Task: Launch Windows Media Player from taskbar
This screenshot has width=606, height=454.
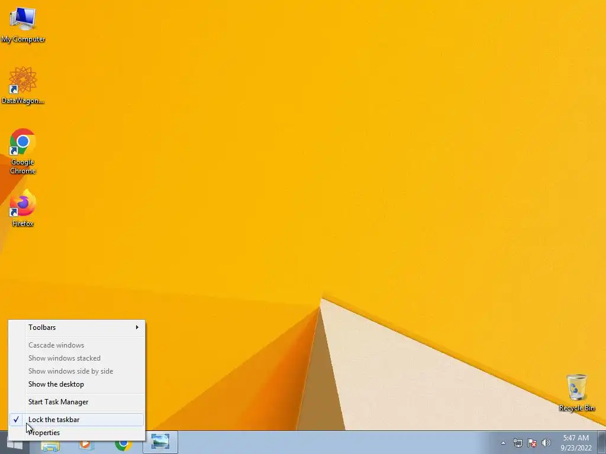Action: pos(86,445)
